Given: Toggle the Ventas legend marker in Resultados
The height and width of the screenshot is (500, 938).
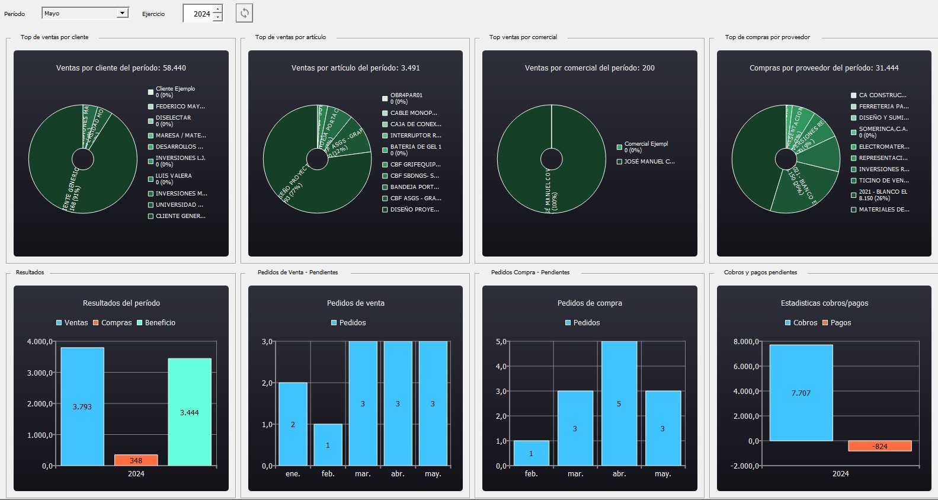Looking at the screenshot, I should (x=59, y=323).
